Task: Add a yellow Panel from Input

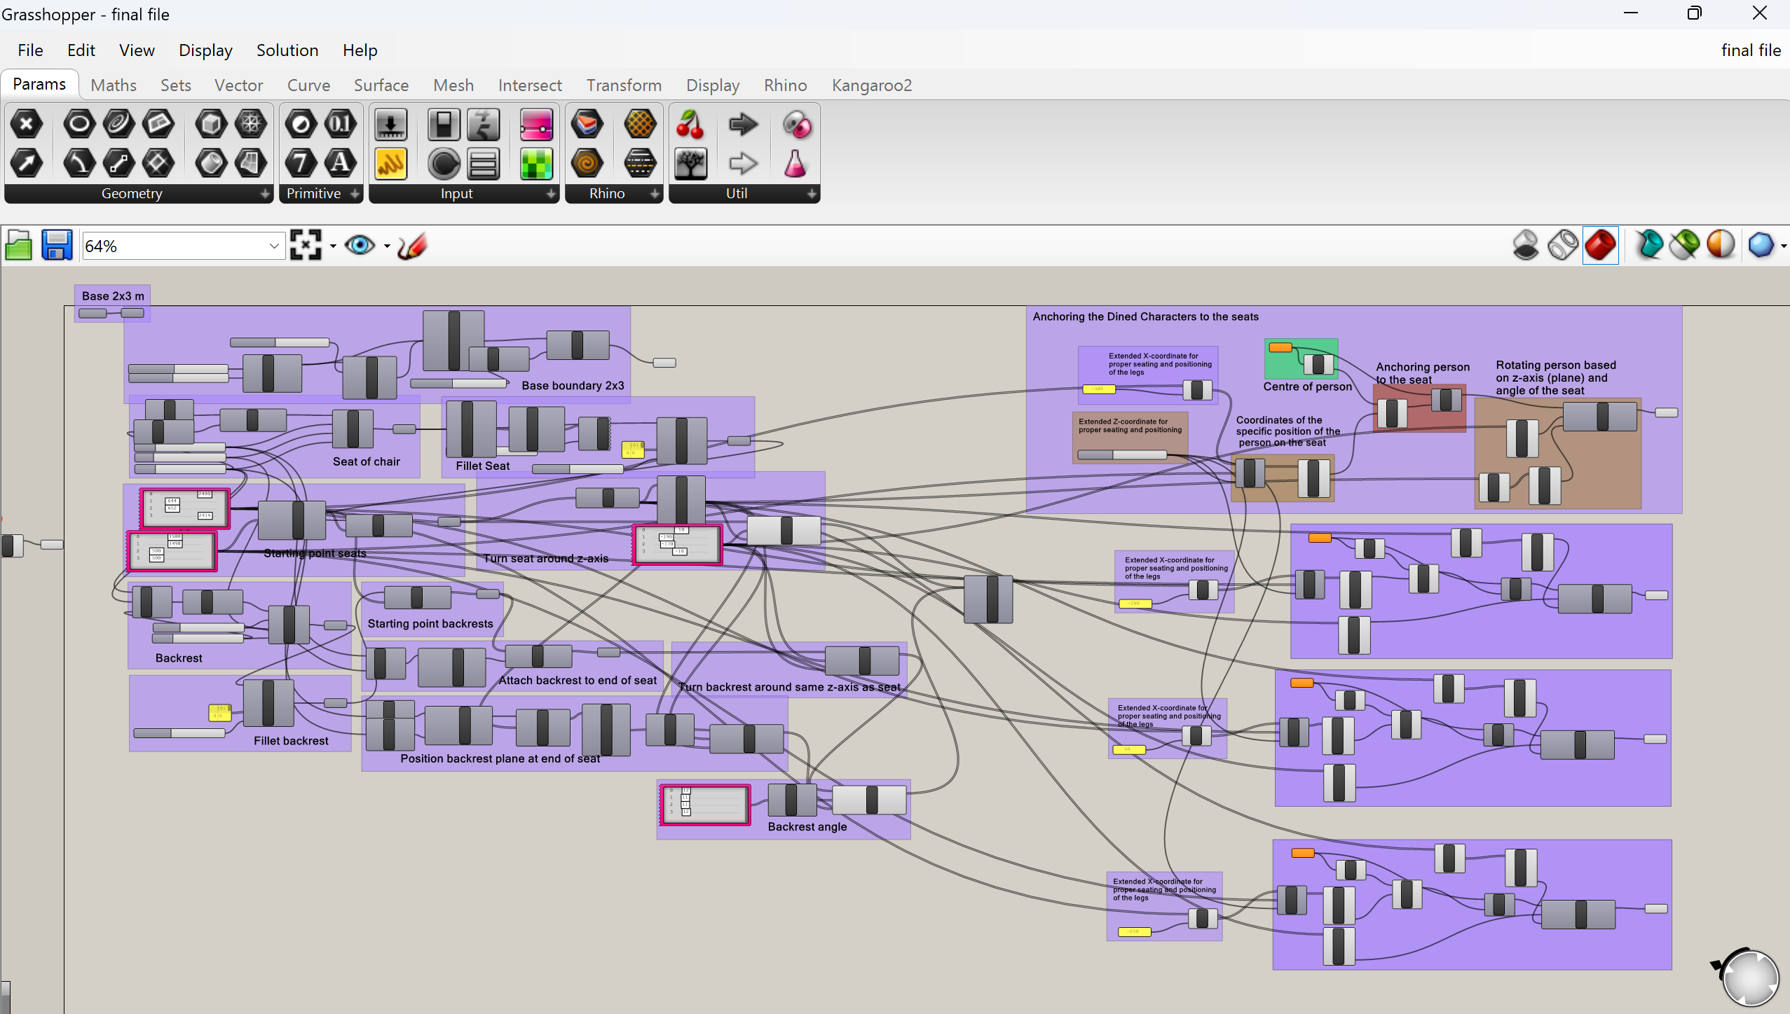Action: pos(391,164)
